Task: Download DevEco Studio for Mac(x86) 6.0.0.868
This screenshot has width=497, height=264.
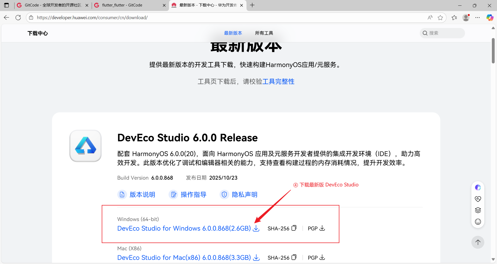Action: pyautogui.click(x=184, y=258)
